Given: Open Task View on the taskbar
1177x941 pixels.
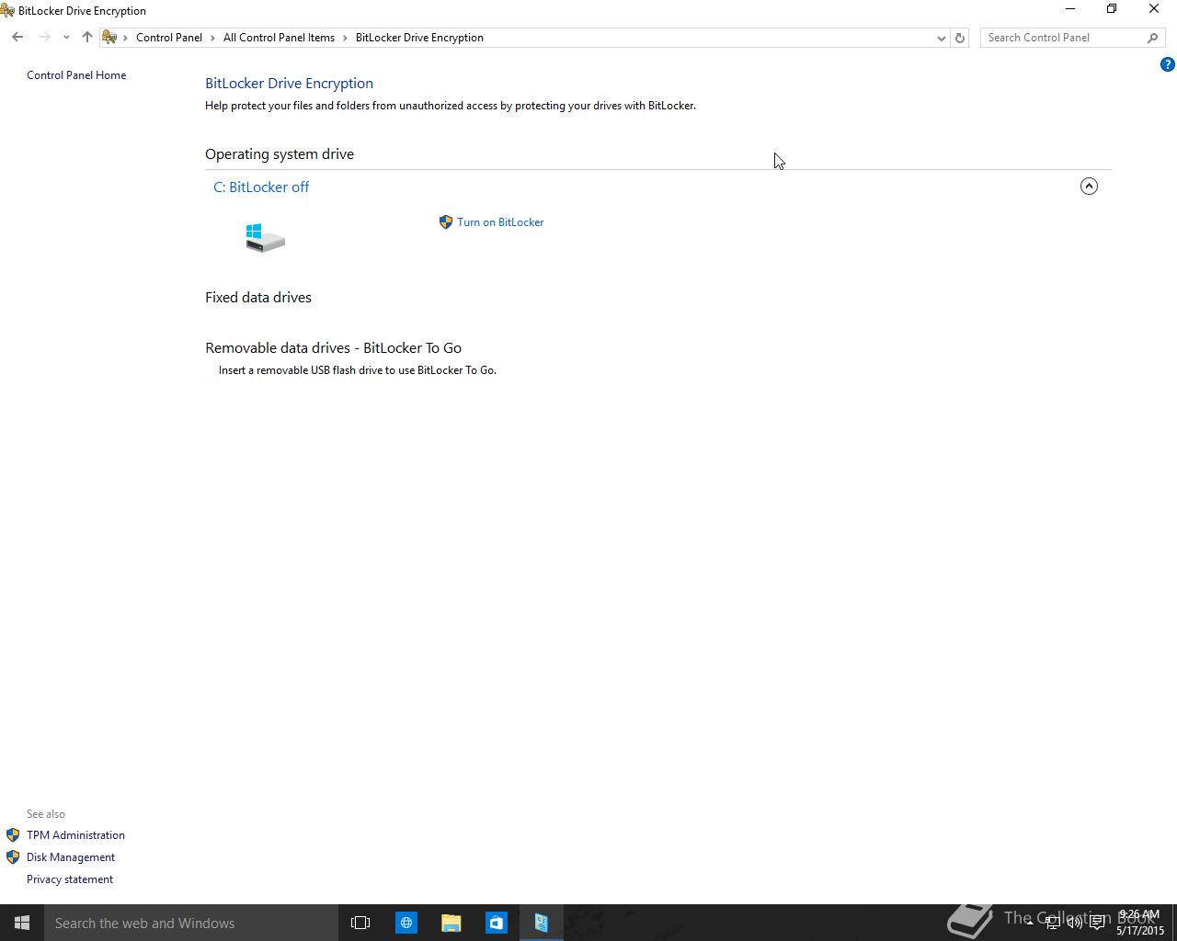Looking at the screenshot, I should pyautogui.click(x=360, y=923).
